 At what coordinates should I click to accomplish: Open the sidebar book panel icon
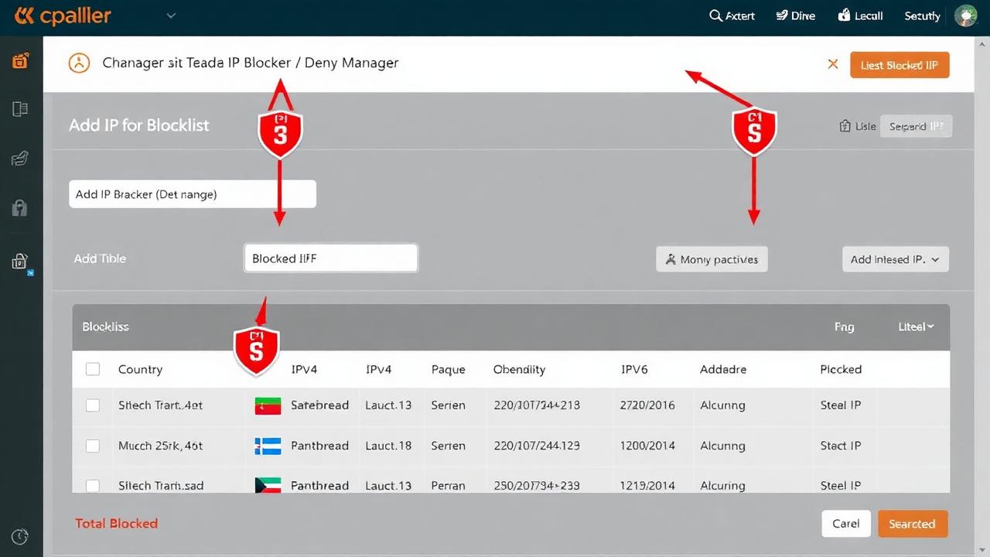[x=21, y=109]
